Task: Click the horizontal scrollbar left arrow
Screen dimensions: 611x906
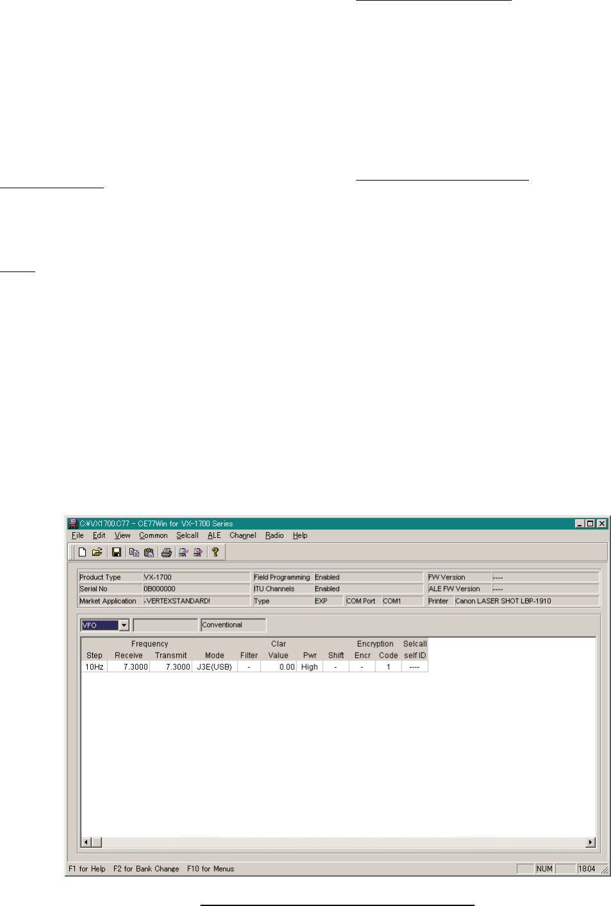Action: pyautogui.click(x=86, y=842)
